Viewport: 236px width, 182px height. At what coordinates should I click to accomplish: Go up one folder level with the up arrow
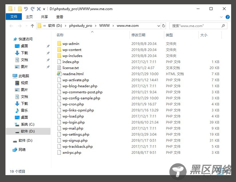(x=32, y=26)
